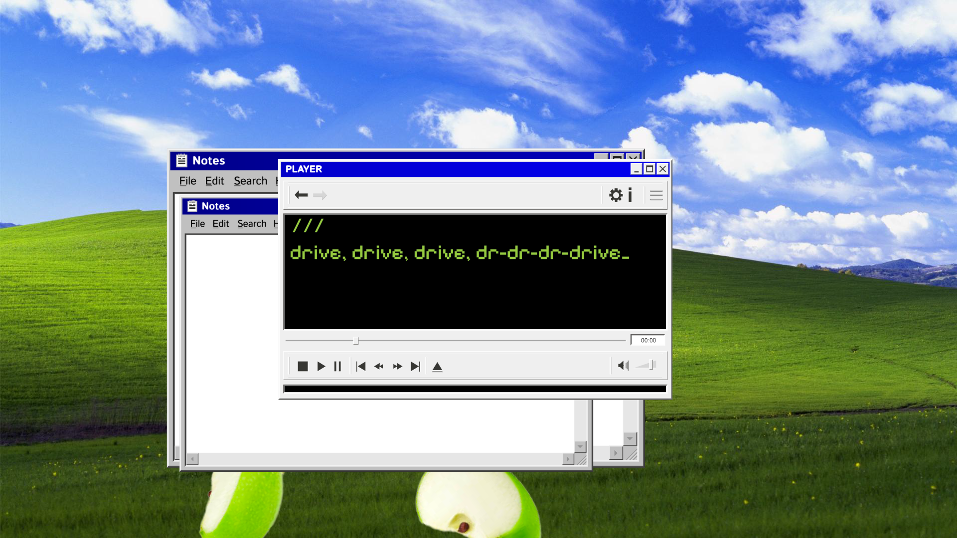
Task: Open Edit menu in the back Notes window
Action: pos(214,181)
